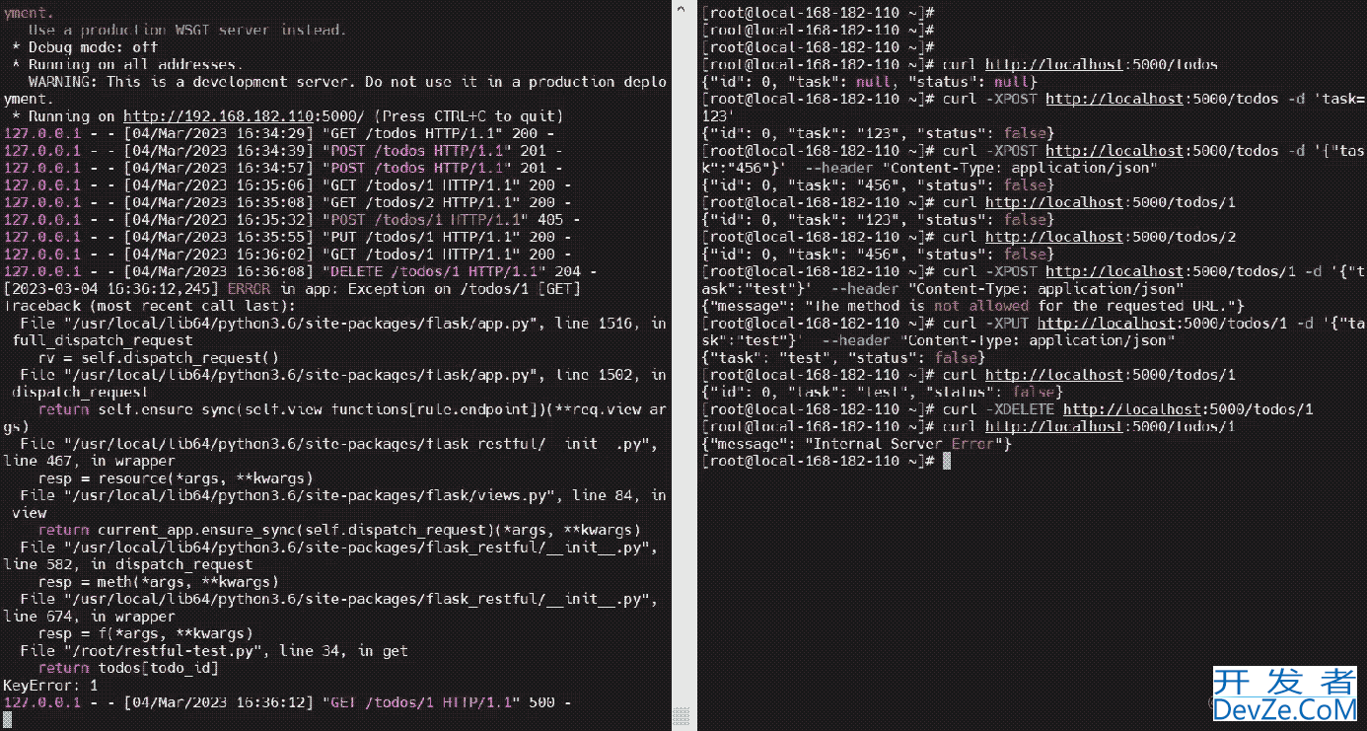Click the "resp = resource(*args, **kwargs)" line
The height and width of the screenshot is (731, 1367).
coord(176,478)
